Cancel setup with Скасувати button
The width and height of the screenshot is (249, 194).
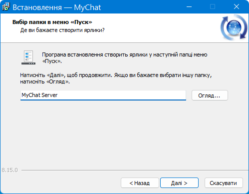click(x=224, y=183)
